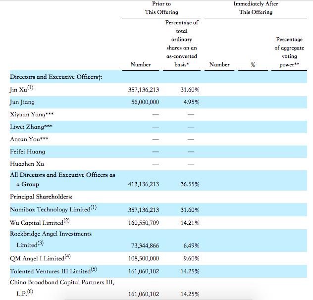Click the 'QM Angel I Limited(4)' label
The height and width of the screenshot is (300, 313).
click(x=40, y=258)
